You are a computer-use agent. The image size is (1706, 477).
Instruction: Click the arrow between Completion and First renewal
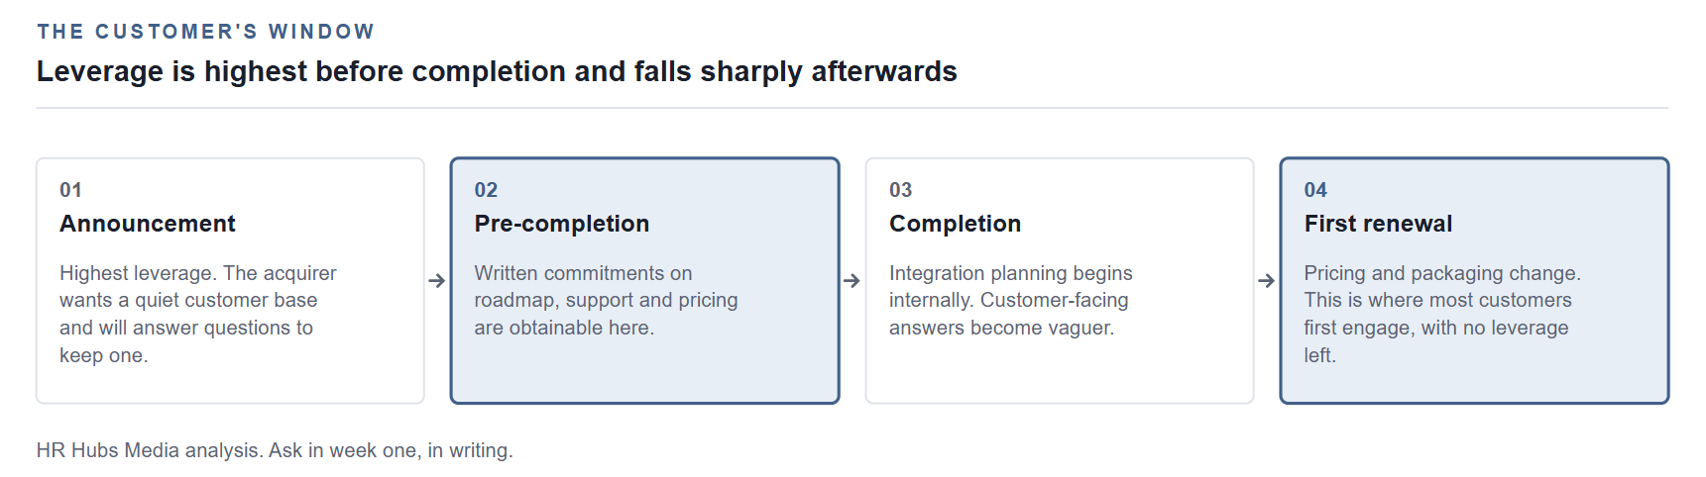[1267, 281]
